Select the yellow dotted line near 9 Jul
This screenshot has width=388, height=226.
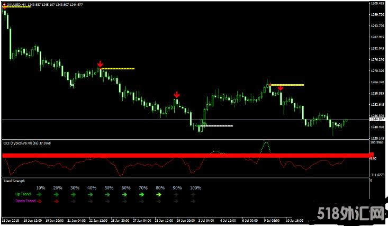click(x=287, y=85)
